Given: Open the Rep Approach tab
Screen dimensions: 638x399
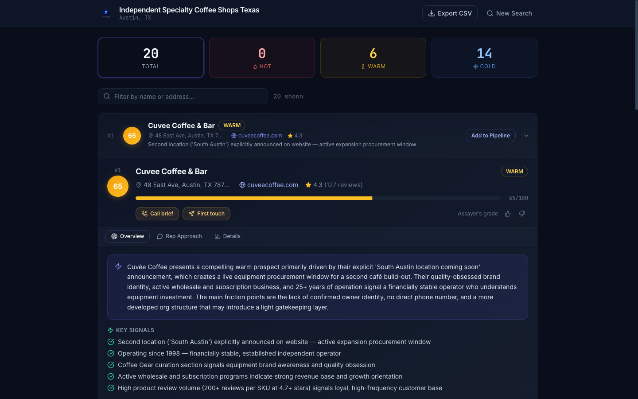Looking at the screenshot, I should tap(179, 236).
